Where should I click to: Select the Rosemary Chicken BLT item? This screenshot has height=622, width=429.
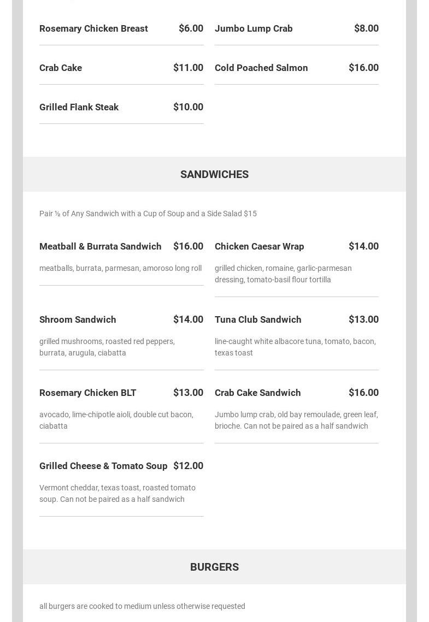pos(87,393)
